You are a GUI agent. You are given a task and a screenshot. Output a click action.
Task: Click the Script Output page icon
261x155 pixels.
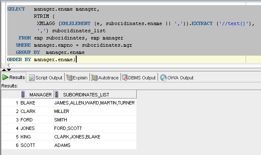[32, 78]
